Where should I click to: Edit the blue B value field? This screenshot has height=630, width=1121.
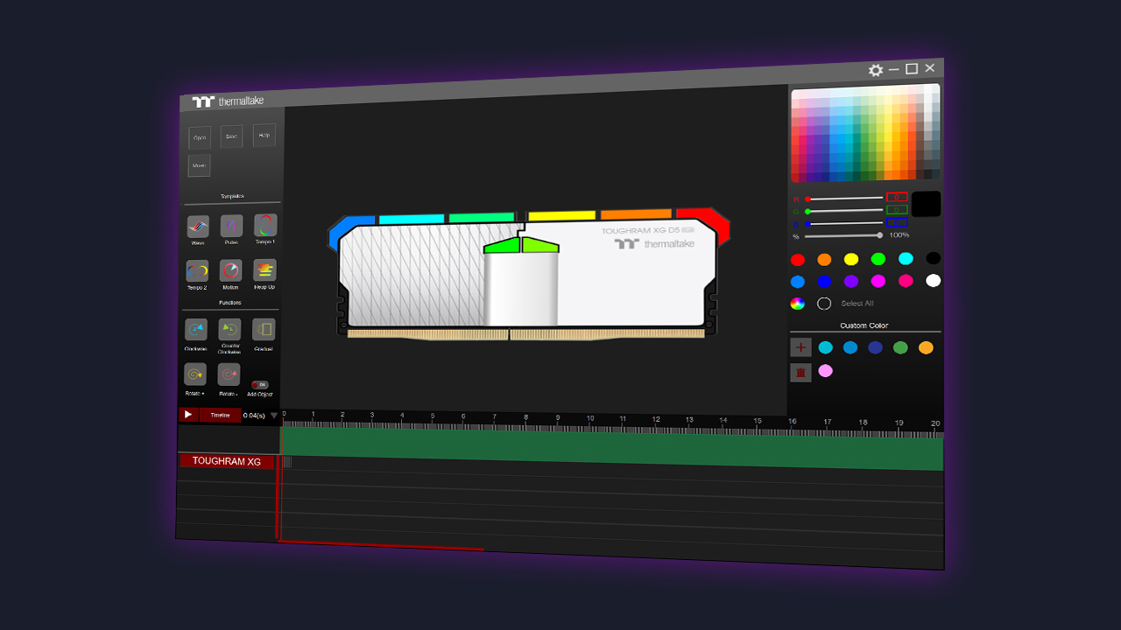click(897, 221)
